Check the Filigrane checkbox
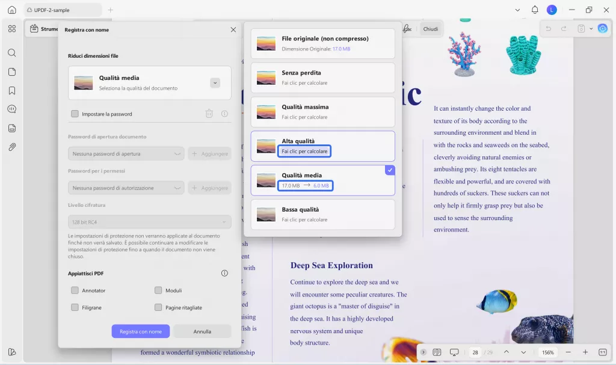This screenshot has height=365, width=616. 75,307
